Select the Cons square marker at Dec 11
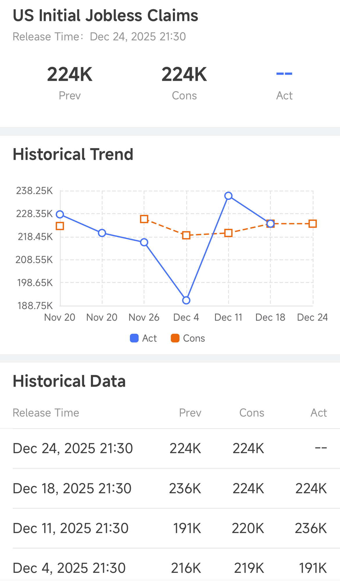This screenshot has height=583, width=340. coord(228,233)
